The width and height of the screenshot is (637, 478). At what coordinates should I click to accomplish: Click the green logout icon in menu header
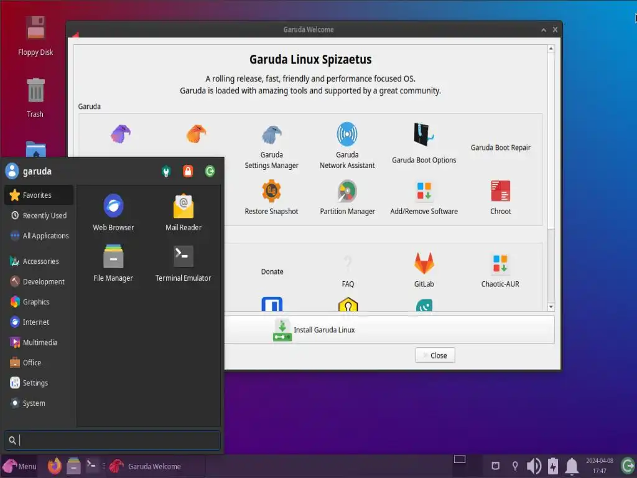[x=210, y=171]
